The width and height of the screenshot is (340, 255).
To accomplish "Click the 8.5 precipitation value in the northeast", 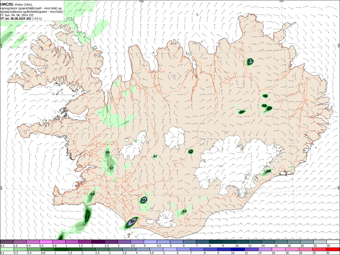I will [x=250, y=61].
